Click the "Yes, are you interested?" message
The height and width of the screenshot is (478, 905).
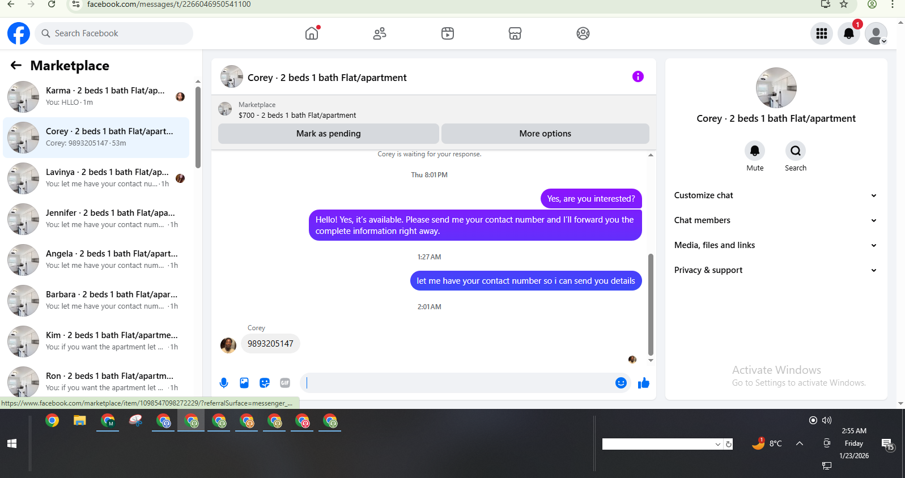click(x=591, y=199)
